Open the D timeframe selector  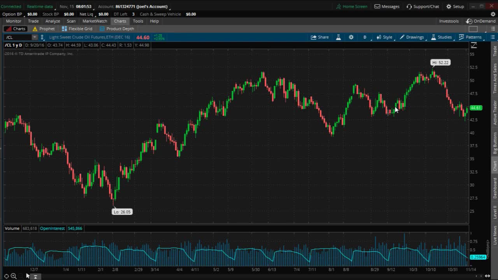coord(365,37)
